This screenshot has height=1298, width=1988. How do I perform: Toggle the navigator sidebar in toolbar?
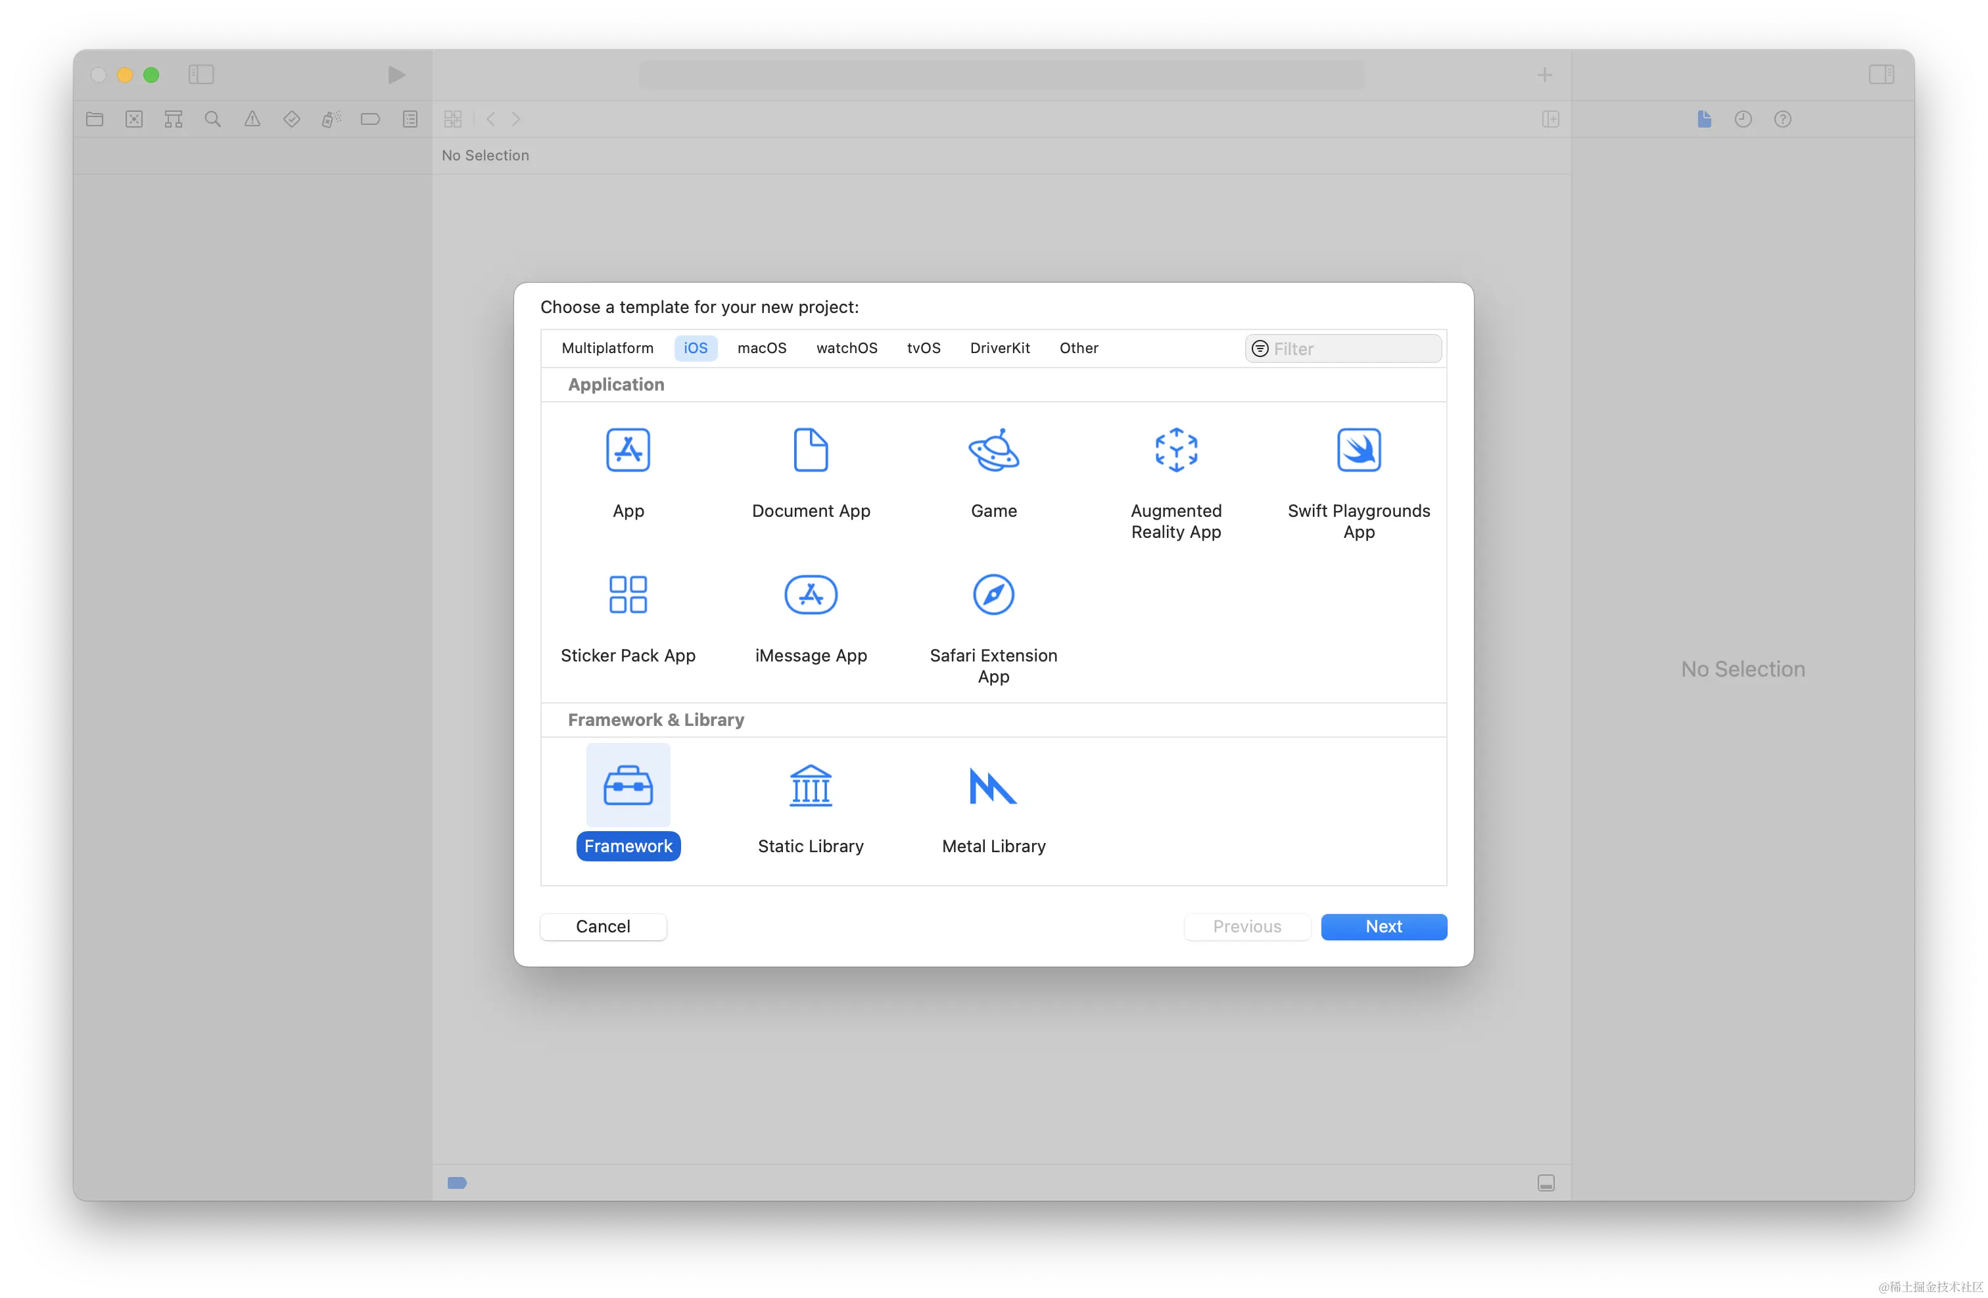[x=201, y=74]
